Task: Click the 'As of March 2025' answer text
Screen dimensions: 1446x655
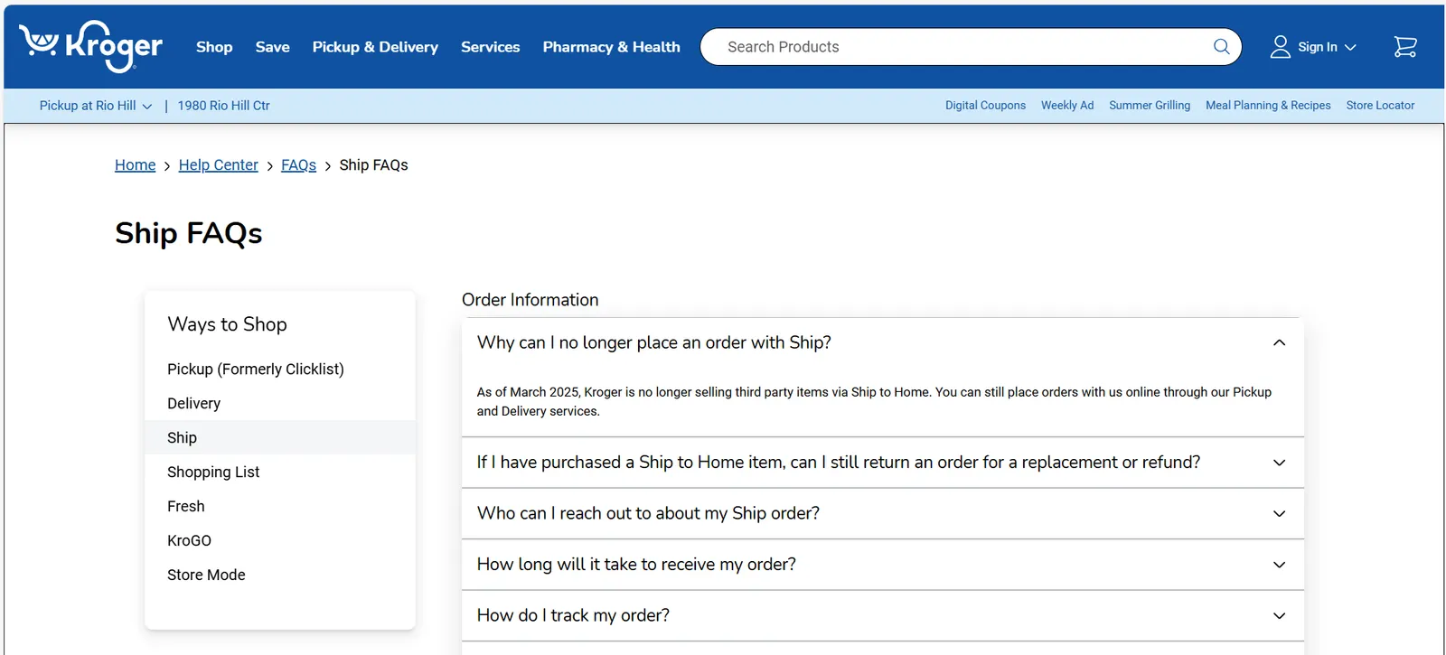Action: pos(874,401)
